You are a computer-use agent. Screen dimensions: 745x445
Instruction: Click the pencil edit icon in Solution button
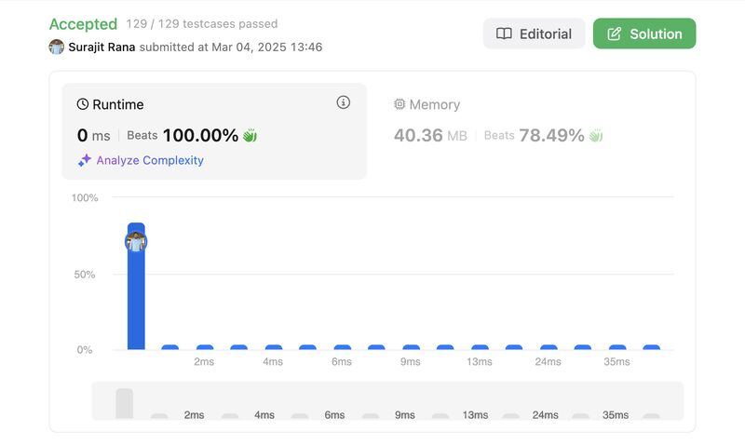pyautogui.click(x=614, y=34)
